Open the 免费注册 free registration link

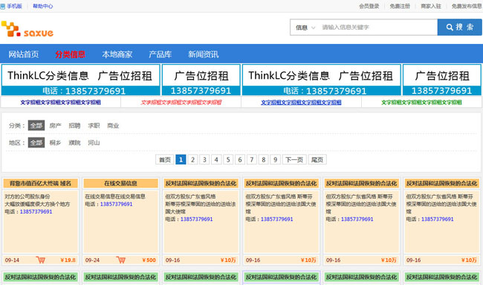point(400,6)
